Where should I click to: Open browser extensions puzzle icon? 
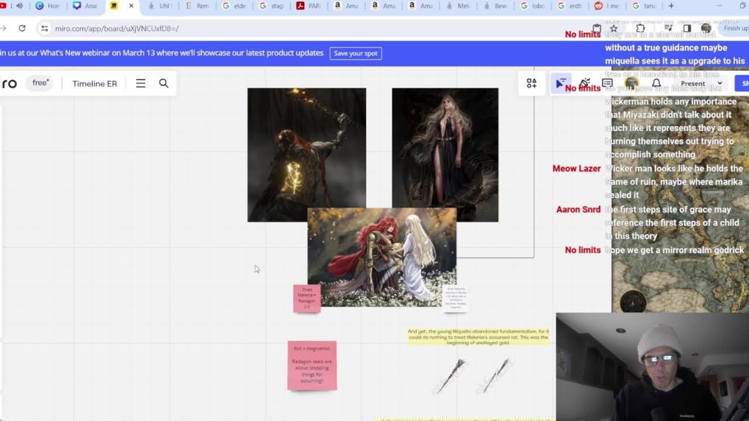(x=640, y=28)
